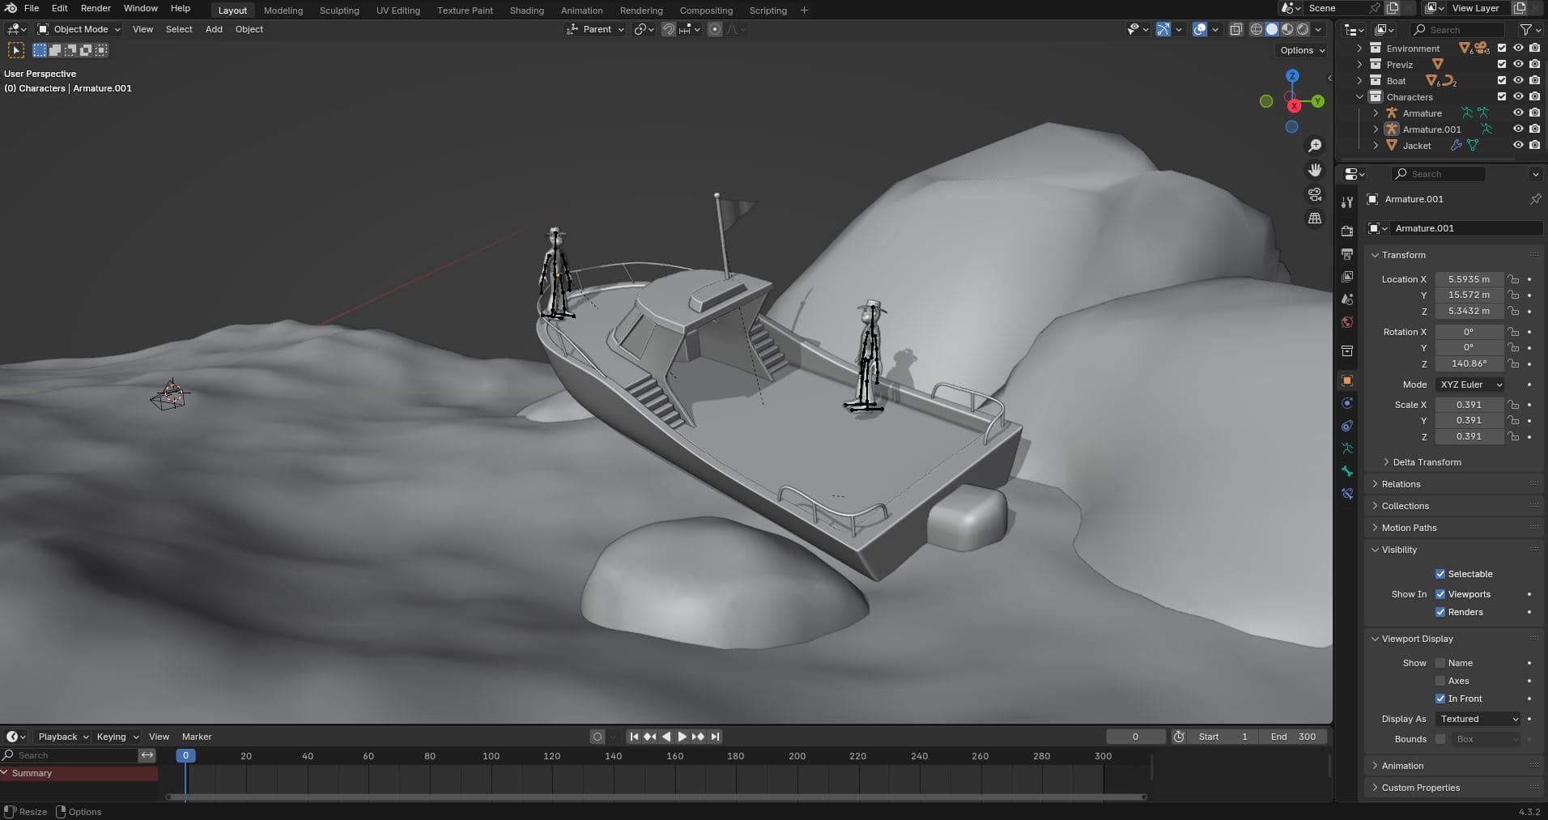Click the pan hand icon in viewport
1548x820 pixels.
coord(1315,170)
